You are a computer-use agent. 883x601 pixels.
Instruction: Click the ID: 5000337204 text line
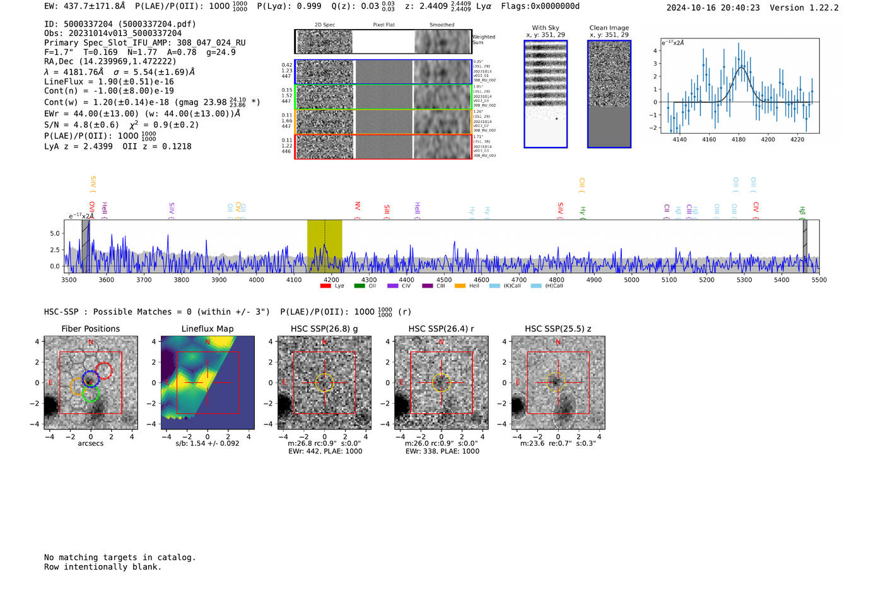[120, 24]
